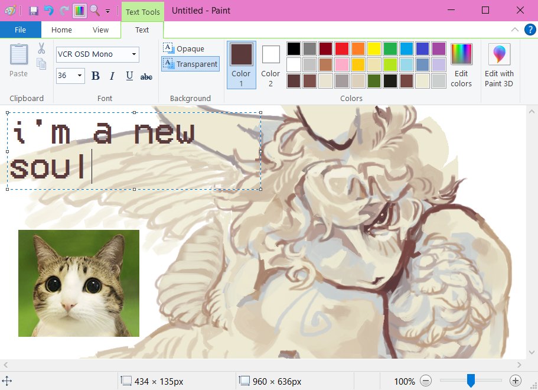Pick the gold color swatch

pos(358,64)
